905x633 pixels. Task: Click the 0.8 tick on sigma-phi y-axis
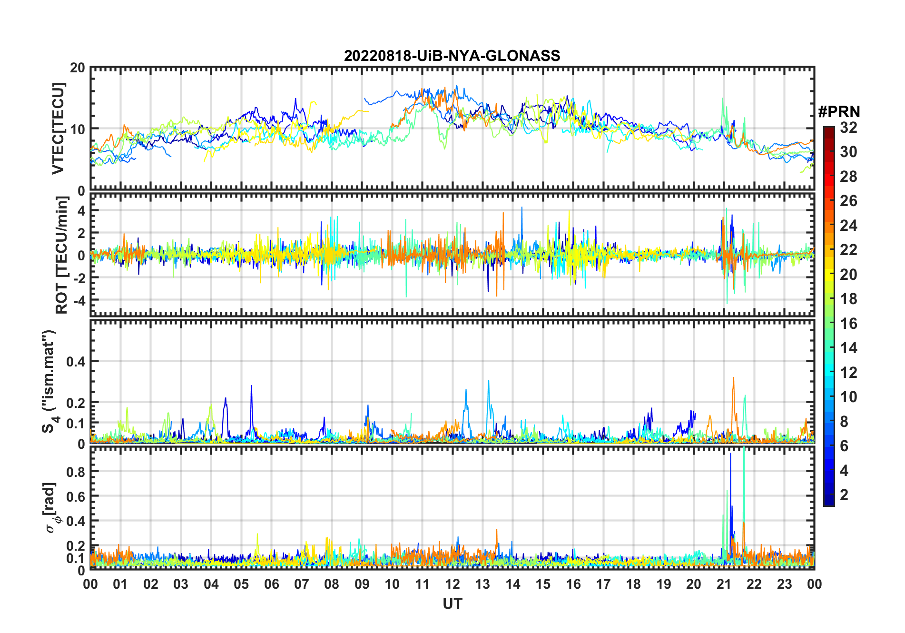coord(76,472)
